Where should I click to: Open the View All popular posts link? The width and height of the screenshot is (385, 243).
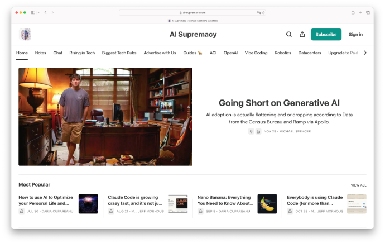click(x=358, y=185)
